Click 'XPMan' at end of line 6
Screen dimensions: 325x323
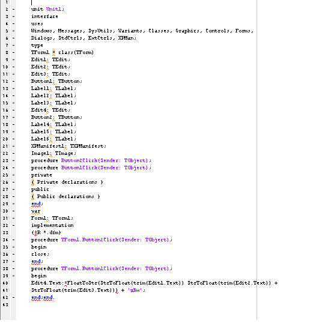pos(126,38)
